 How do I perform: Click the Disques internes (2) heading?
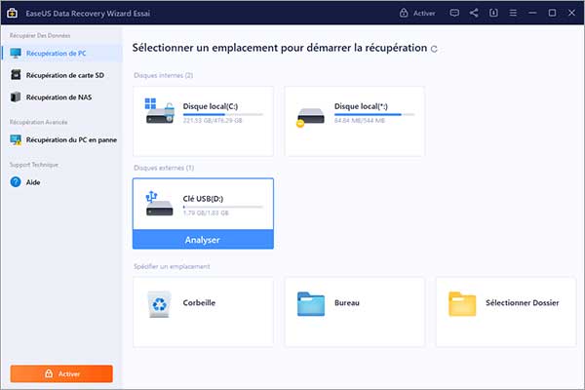pos(164,75)
